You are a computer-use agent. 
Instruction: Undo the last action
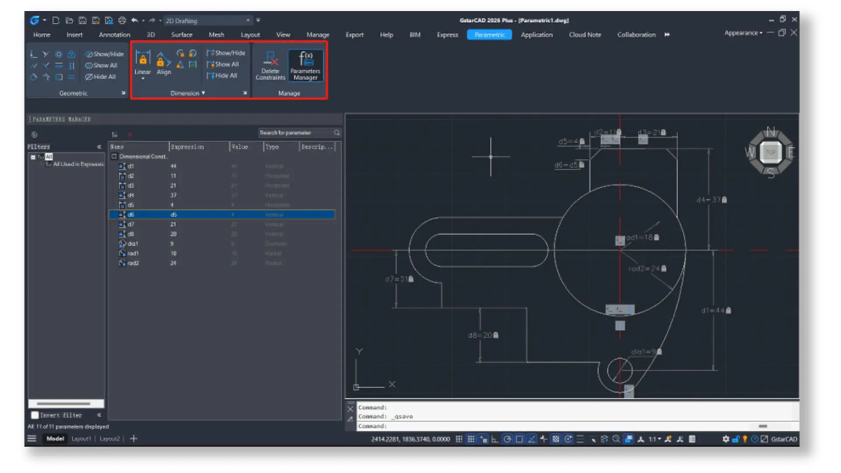[x=135, y=20]
